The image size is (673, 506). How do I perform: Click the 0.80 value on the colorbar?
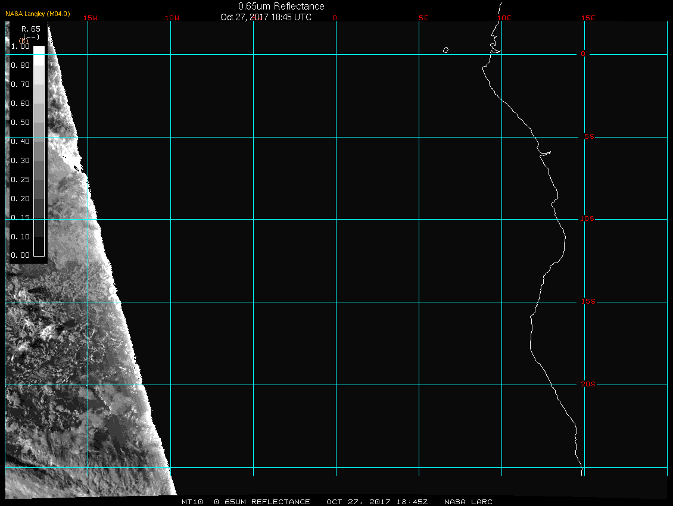[x=20, y=65]
